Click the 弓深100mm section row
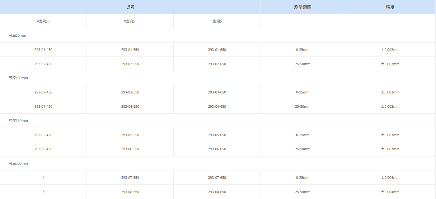This screenshot has width=436, height=199. 18,78
